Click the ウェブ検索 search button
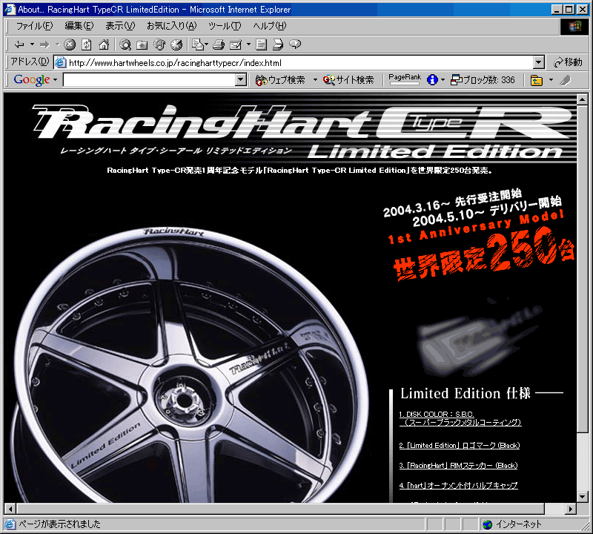The height and width of the screenshot is (534, 593). pos(280,80)
